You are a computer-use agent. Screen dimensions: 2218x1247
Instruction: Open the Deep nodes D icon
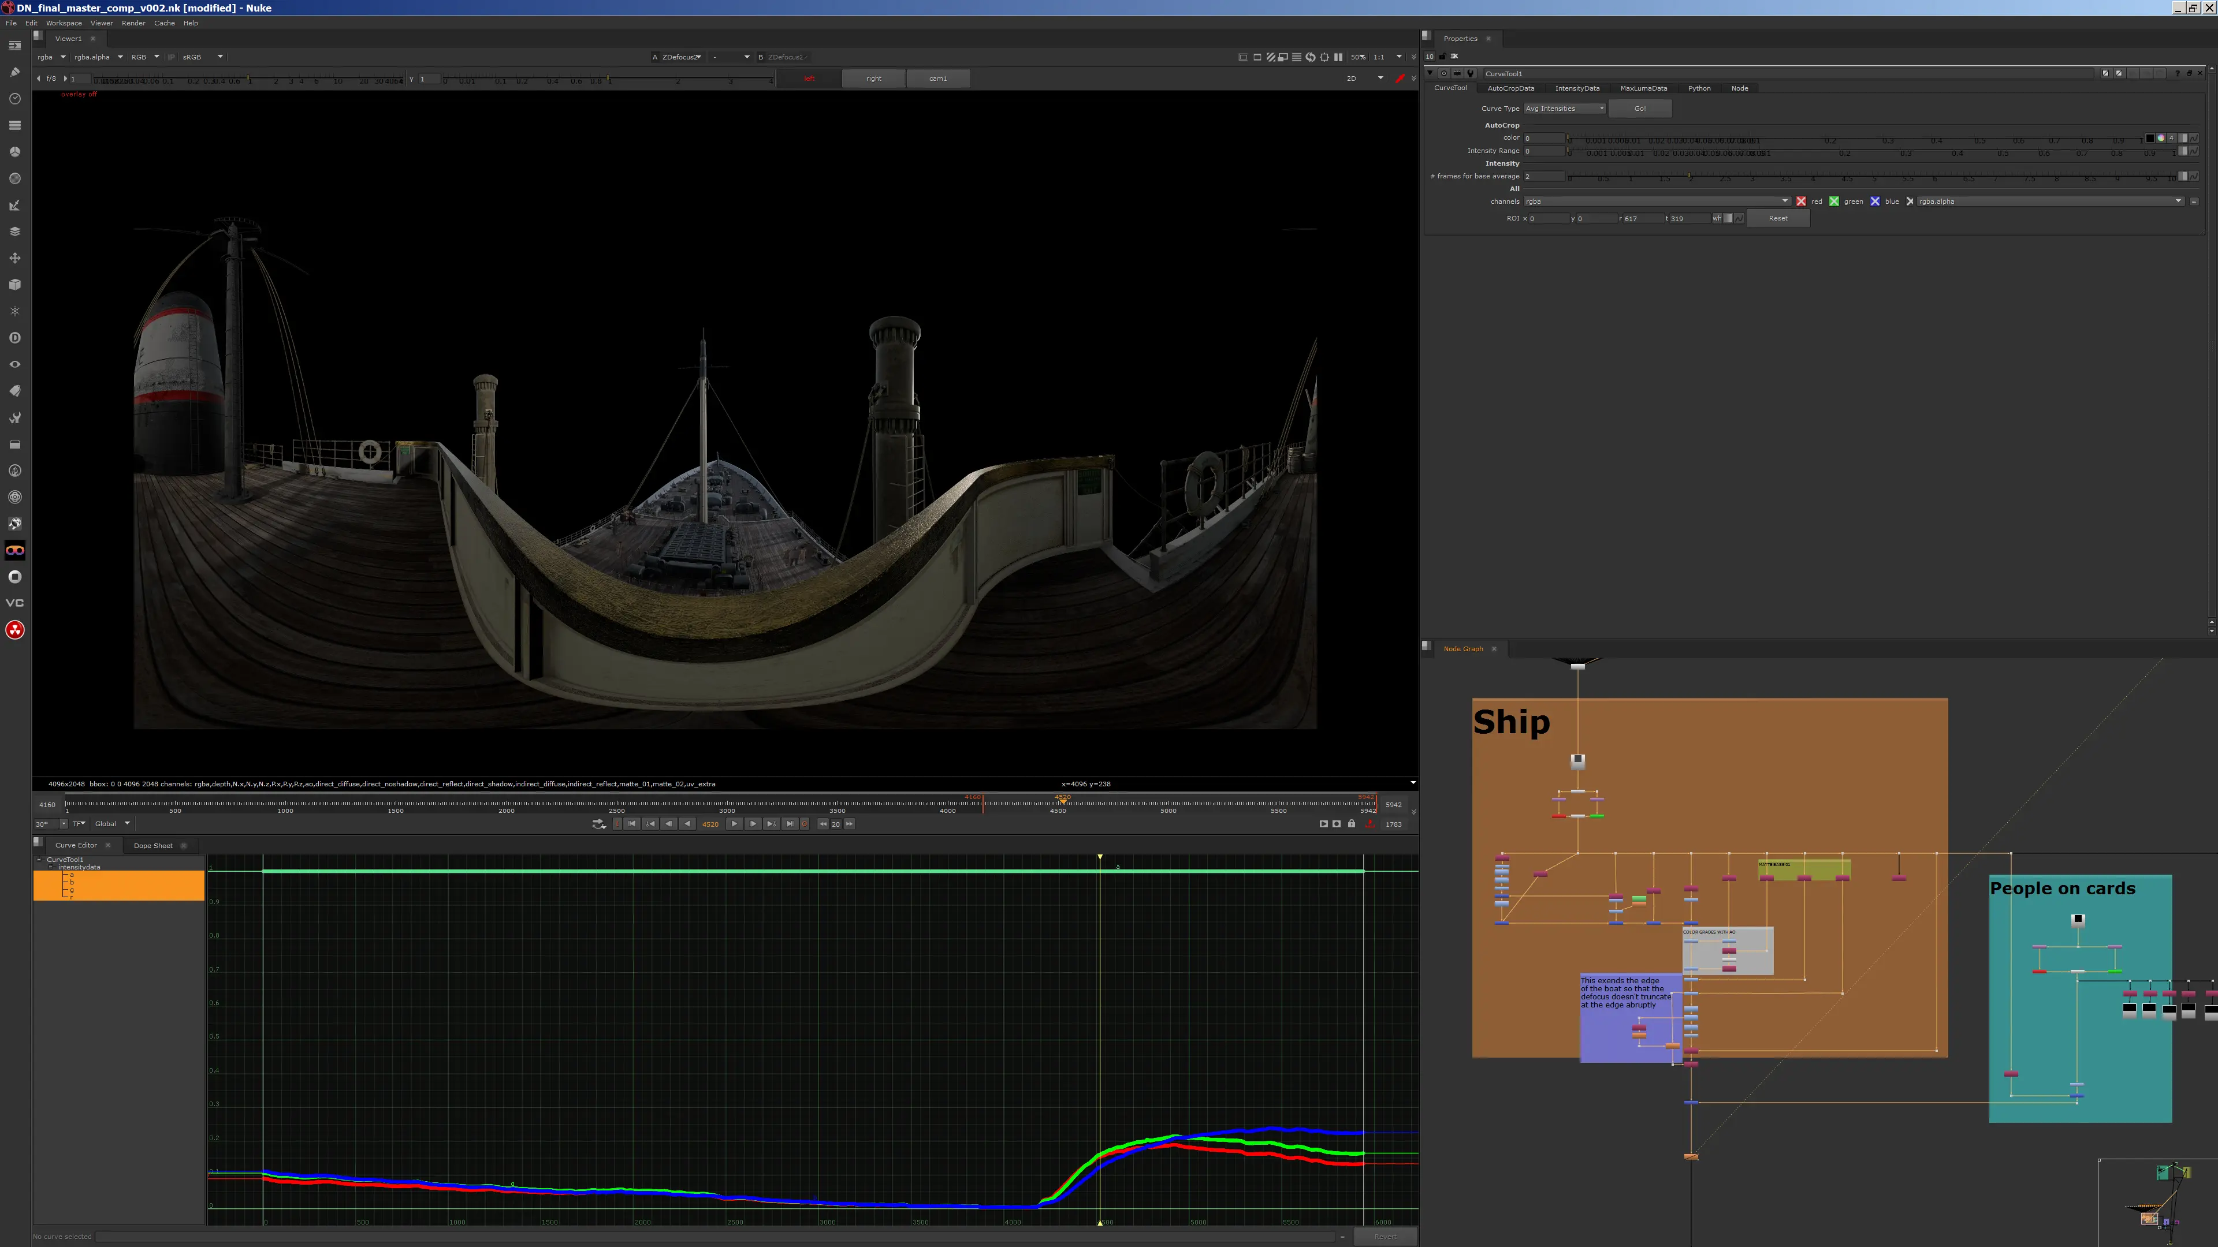click(x=14, y=338)
